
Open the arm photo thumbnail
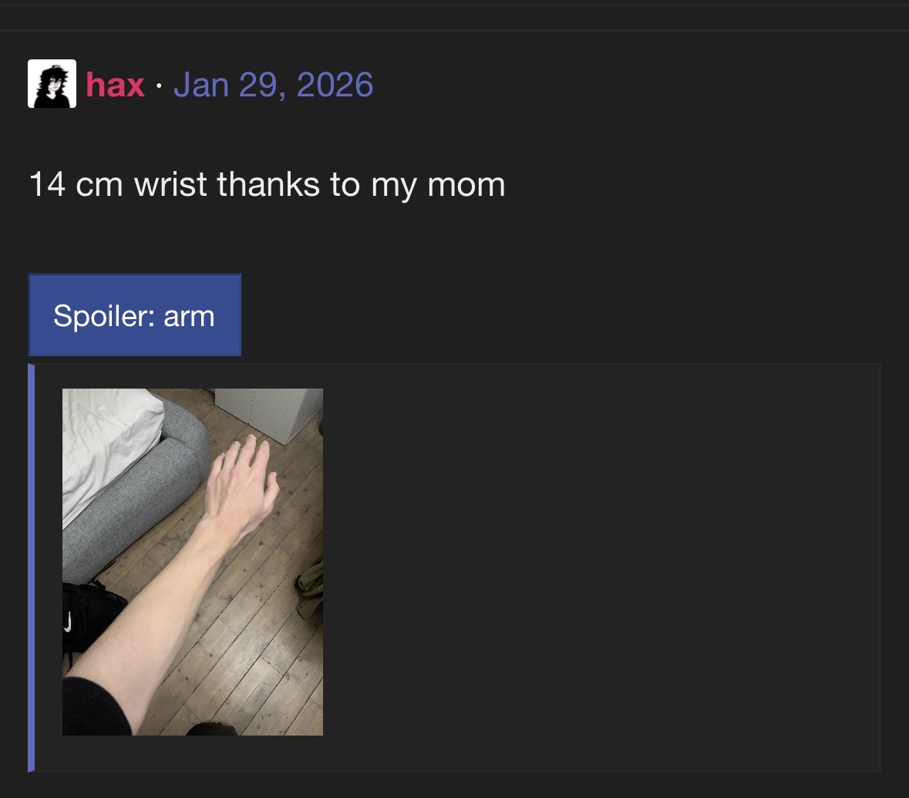193,562
